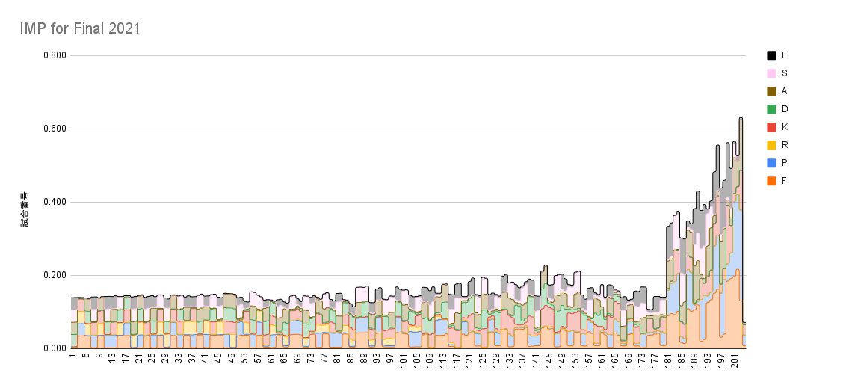The width and height of the screenshot is (846, 388).
Task: Click the x-axis label 145
Action: [549, 360]
